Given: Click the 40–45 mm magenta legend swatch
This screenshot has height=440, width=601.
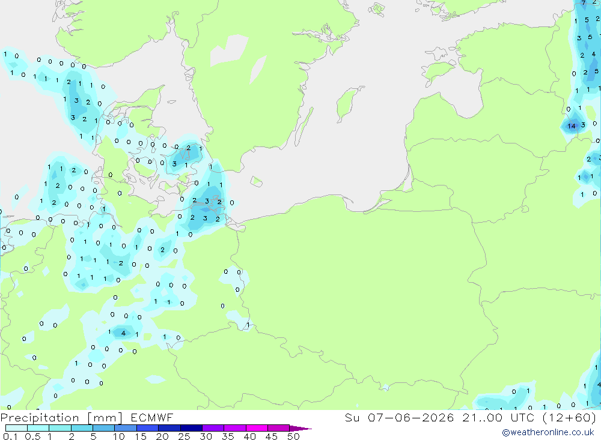Looking at the screenshot, I should click(x=257, y=428).
